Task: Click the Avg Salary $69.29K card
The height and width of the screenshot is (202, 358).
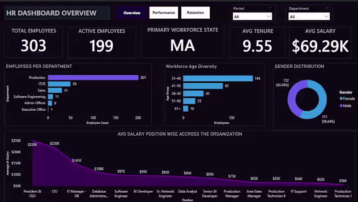Action: (320, 42)
